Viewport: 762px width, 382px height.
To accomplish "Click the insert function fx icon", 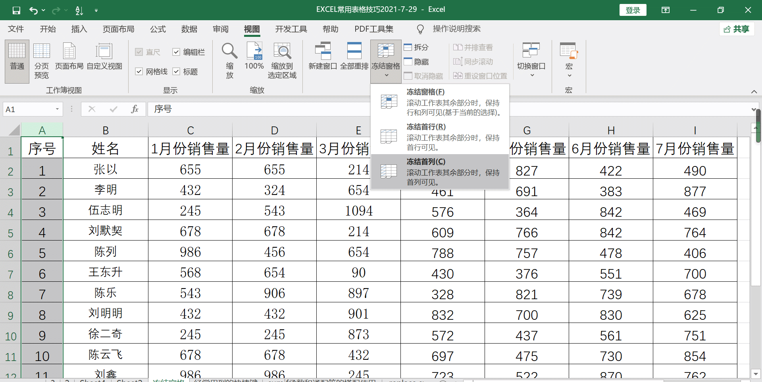I will click(x=135, y=109).
